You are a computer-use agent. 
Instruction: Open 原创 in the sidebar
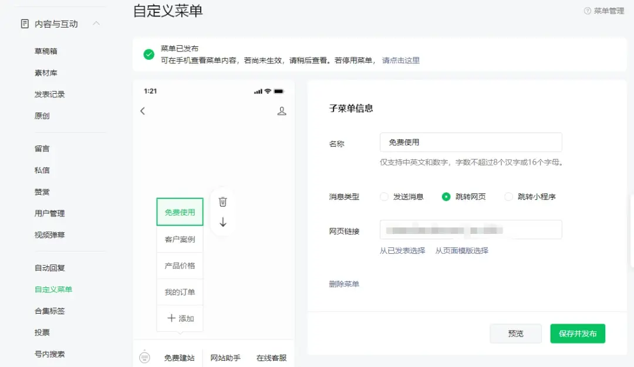(42, 116)
